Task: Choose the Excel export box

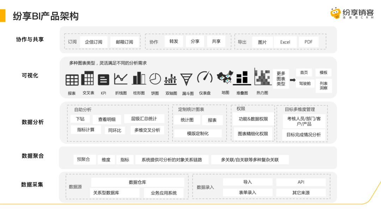Action: pyautogui.click(x=285, y=42)
